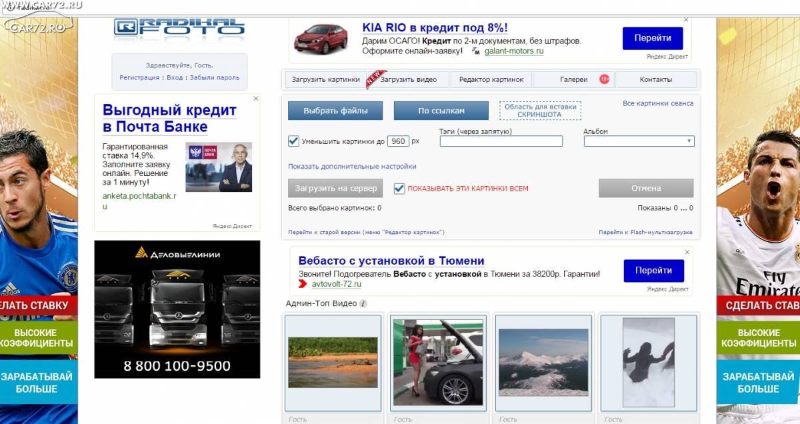Click the 18+ badge next to Галереи
This screenshot has height=424, width=800.
[604, 79]
